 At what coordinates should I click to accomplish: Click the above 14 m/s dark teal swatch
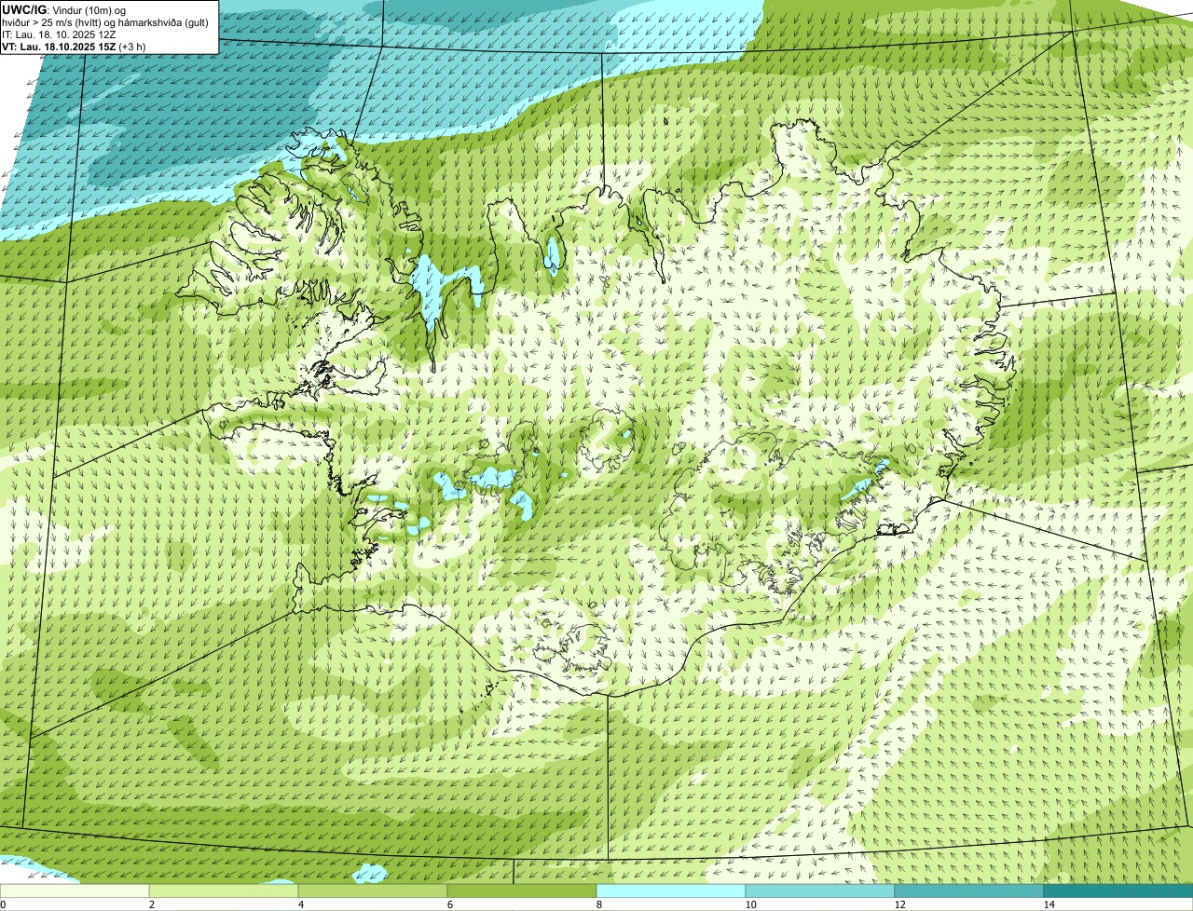(x=1118, y=891)
